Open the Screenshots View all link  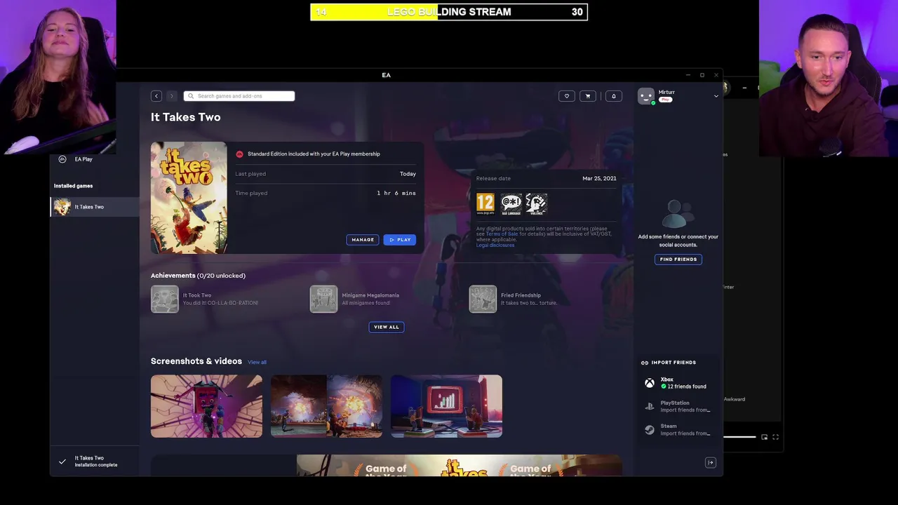[x=257, y=362]
